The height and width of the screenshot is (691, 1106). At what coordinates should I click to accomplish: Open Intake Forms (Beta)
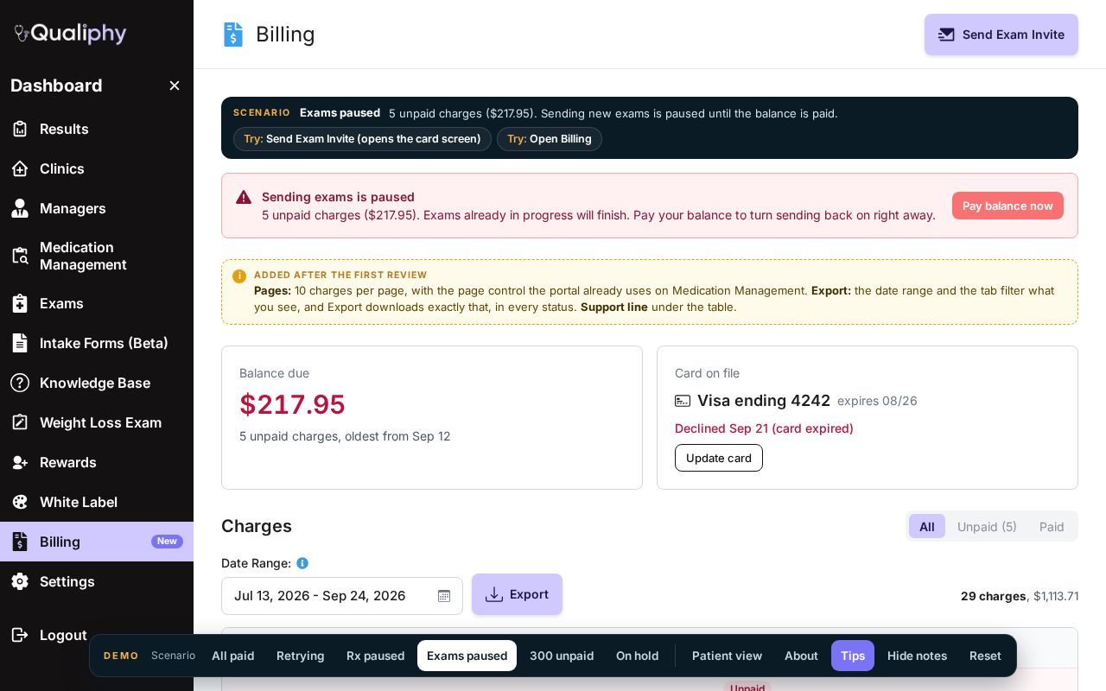click(x=97, y=343)
